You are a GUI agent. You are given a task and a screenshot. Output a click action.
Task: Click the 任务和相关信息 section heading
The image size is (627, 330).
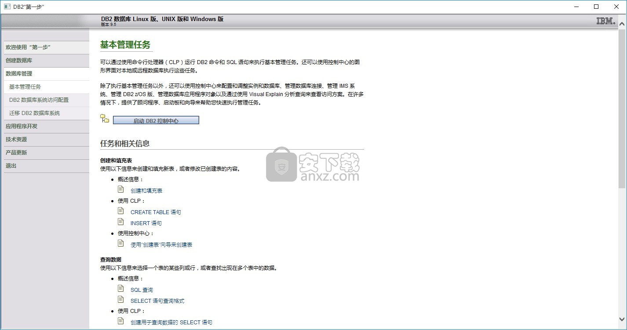click(x=125, y=143)
